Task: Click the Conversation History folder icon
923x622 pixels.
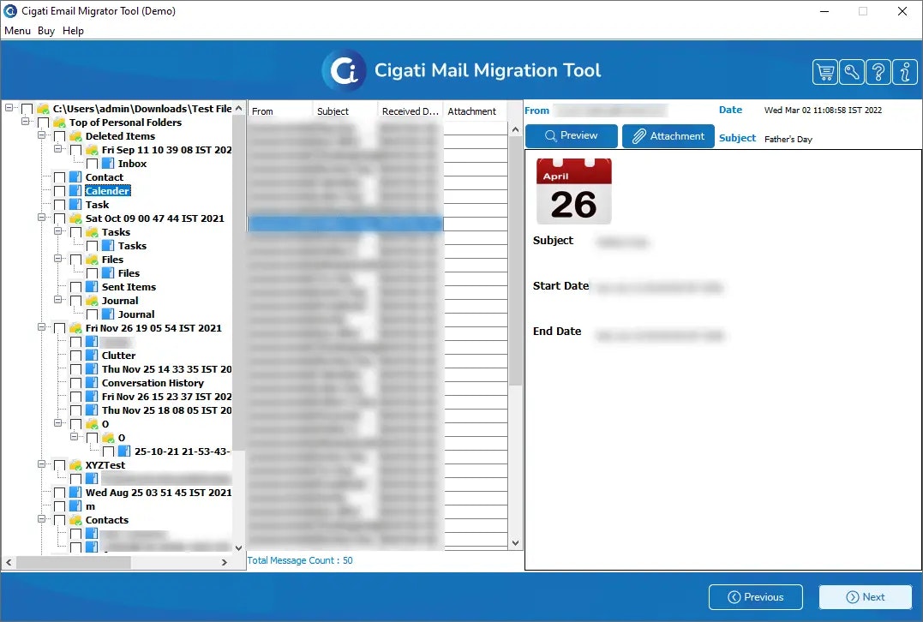Action: 92,383
